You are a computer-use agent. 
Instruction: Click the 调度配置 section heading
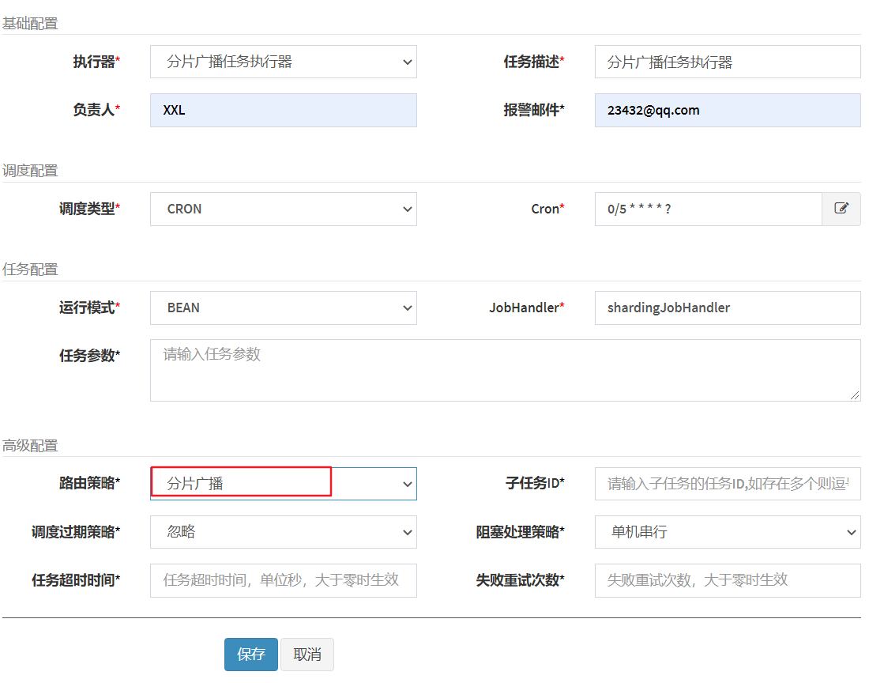click(x=30, y=171)
